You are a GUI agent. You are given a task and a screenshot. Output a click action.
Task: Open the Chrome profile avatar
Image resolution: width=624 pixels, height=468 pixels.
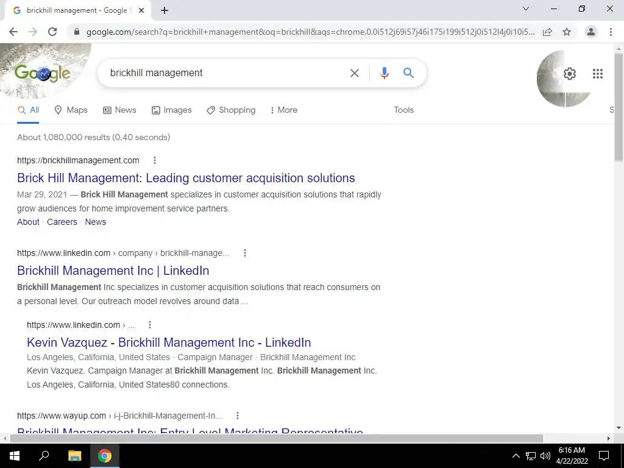[x=591, y=32]
